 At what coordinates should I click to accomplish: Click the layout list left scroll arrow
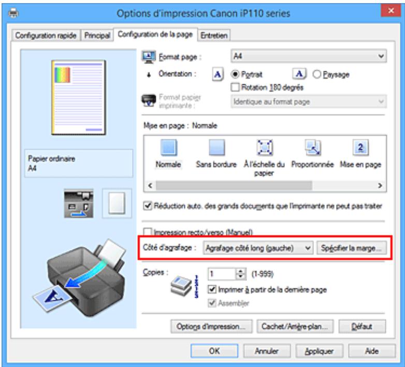[150, 185]
